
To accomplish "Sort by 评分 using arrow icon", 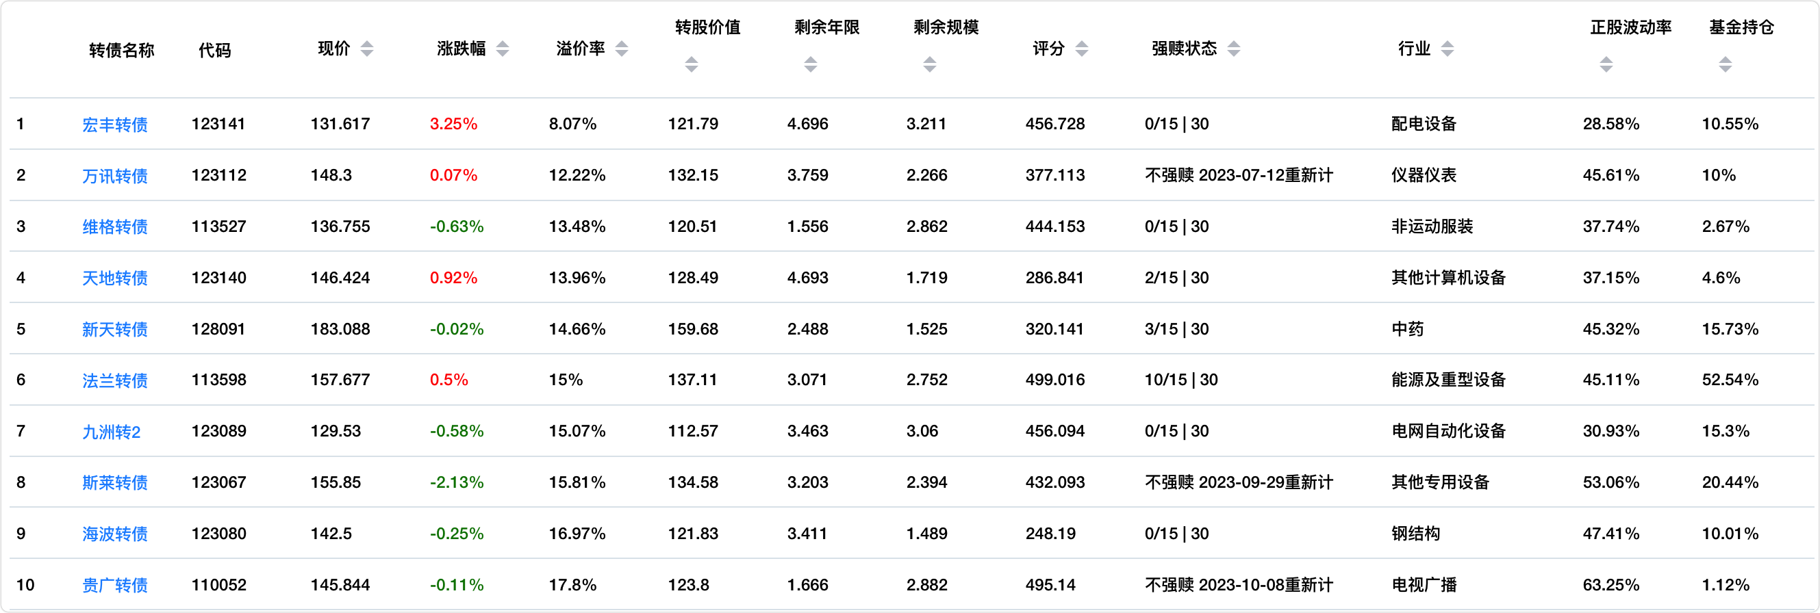I will [x=1082, y=49].
